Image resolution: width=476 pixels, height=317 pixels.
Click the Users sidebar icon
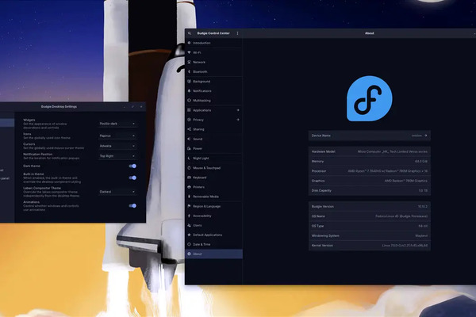[189, 225]
